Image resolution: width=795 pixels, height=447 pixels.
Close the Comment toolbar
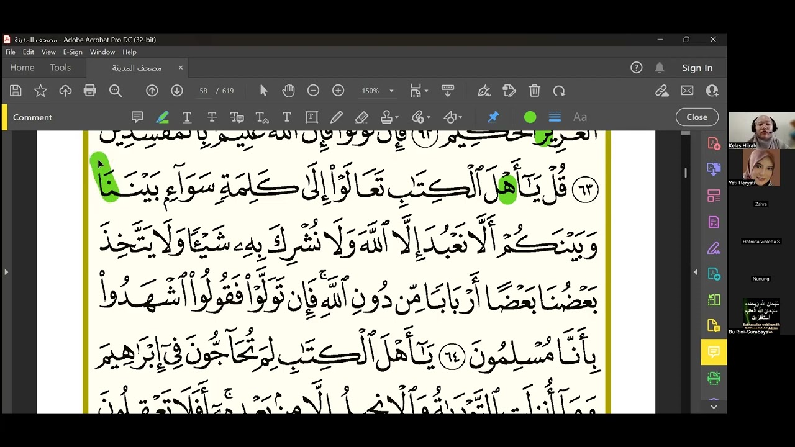coord(697,117)
